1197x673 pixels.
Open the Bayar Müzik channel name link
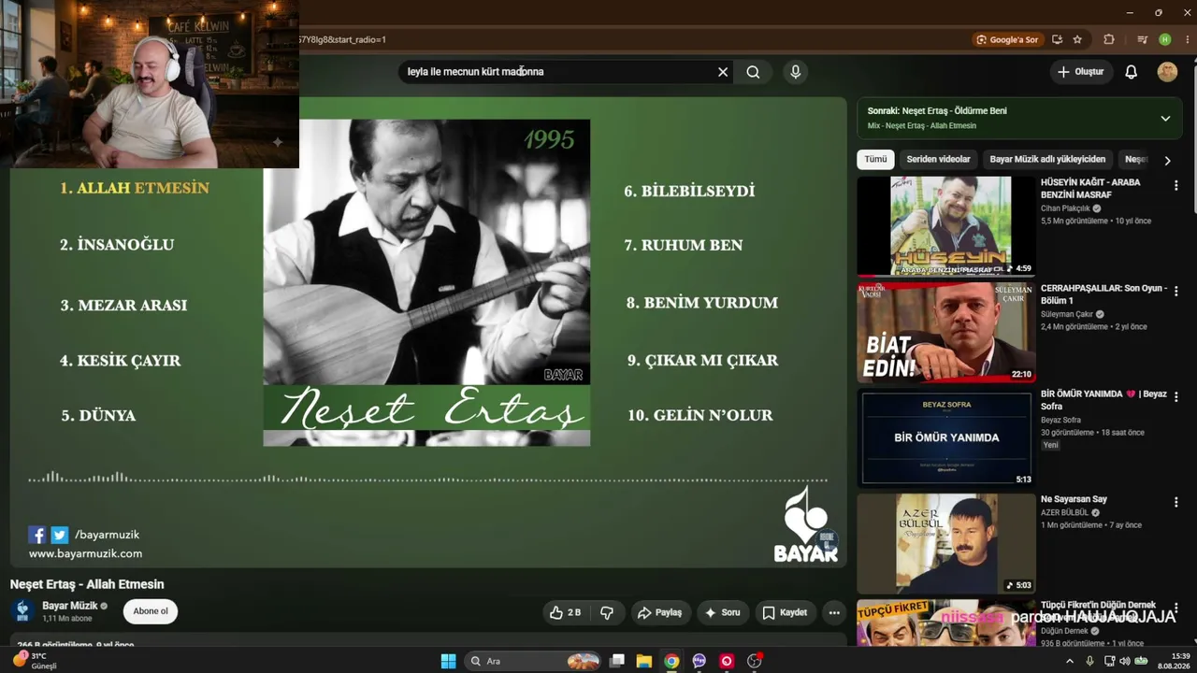pos(70,606)
